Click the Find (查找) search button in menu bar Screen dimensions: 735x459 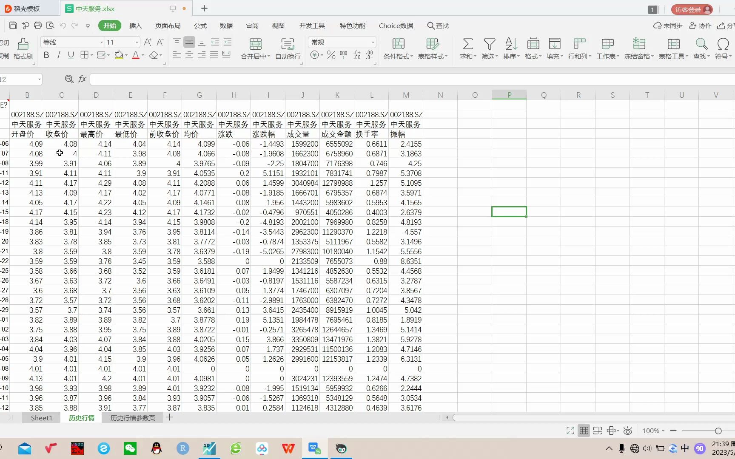(x=438, y=25)
